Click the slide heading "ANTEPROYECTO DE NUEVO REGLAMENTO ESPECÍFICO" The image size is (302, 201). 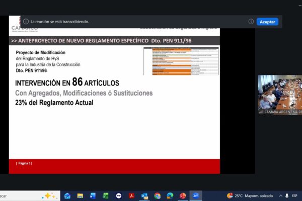[x=84, y=41]
